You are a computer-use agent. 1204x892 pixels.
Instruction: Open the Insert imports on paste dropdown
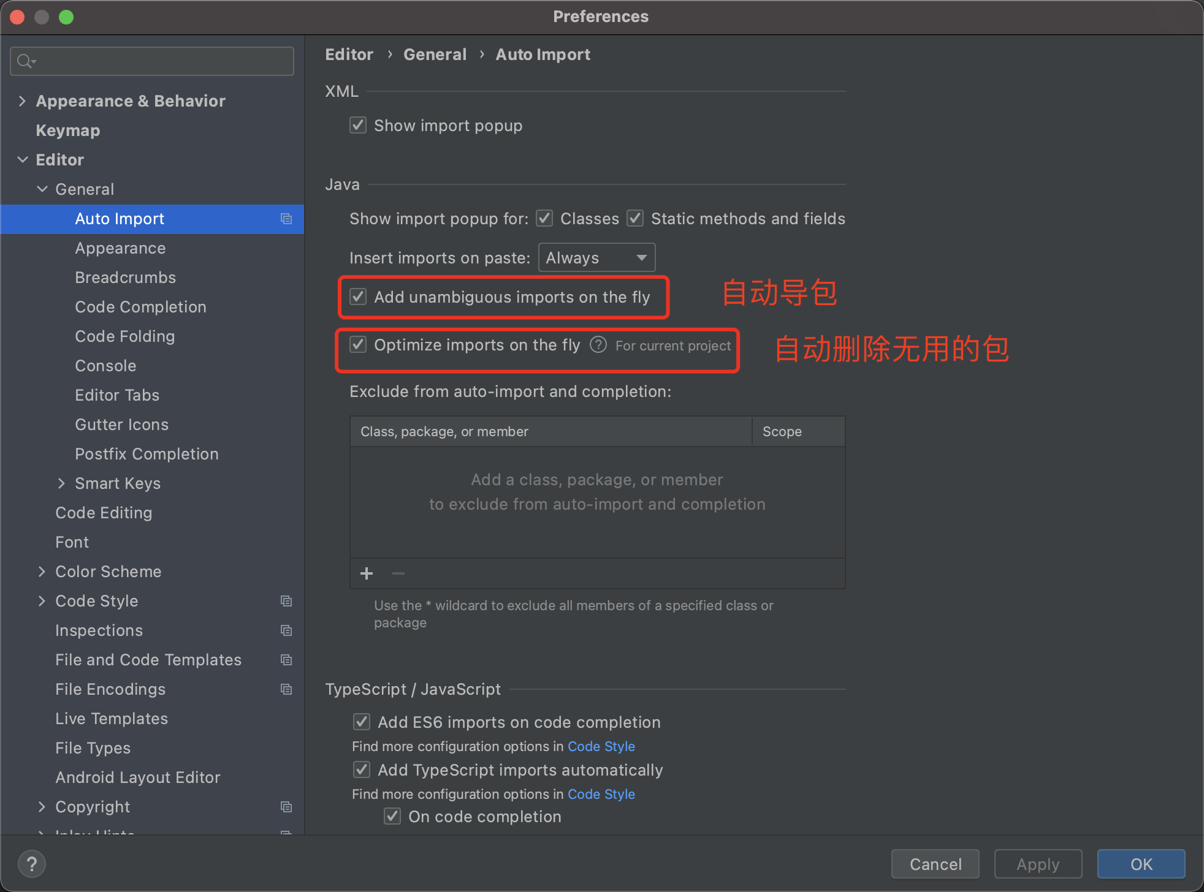(x=595, y=257)
